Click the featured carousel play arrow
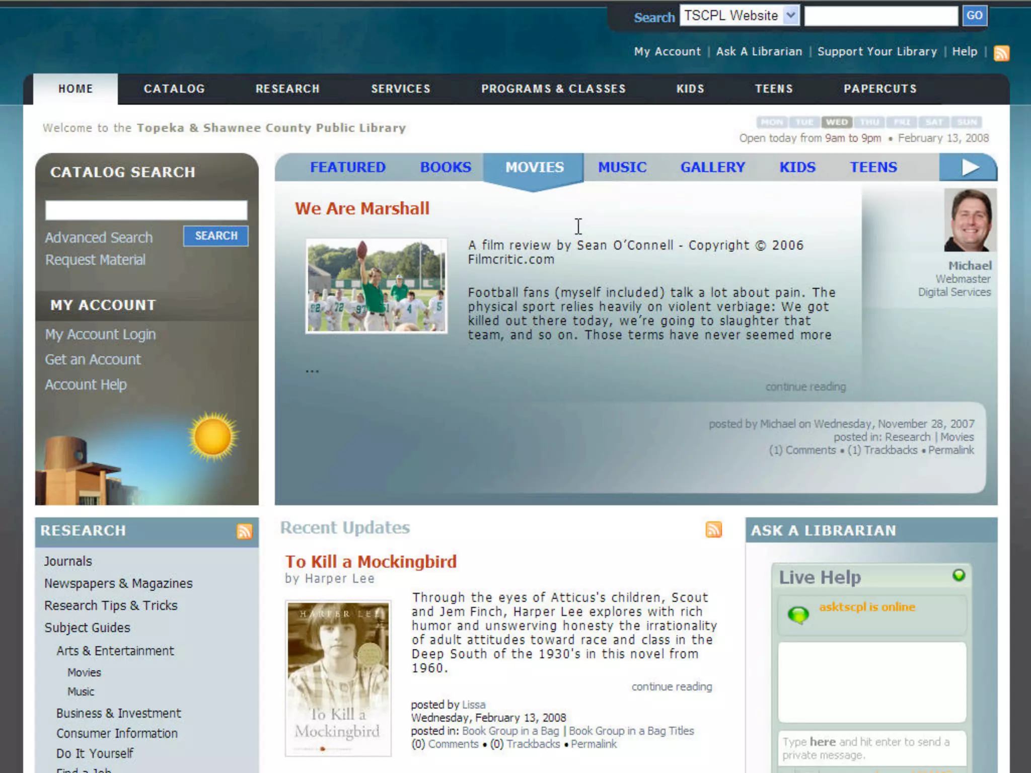Viewport: 1031px width, 773px height. click(x=969, y=167)
